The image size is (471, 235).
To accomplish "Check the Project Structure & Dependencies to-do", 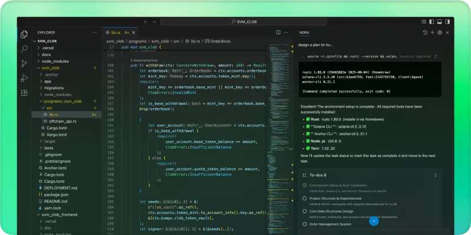I will tap(304, 197).
